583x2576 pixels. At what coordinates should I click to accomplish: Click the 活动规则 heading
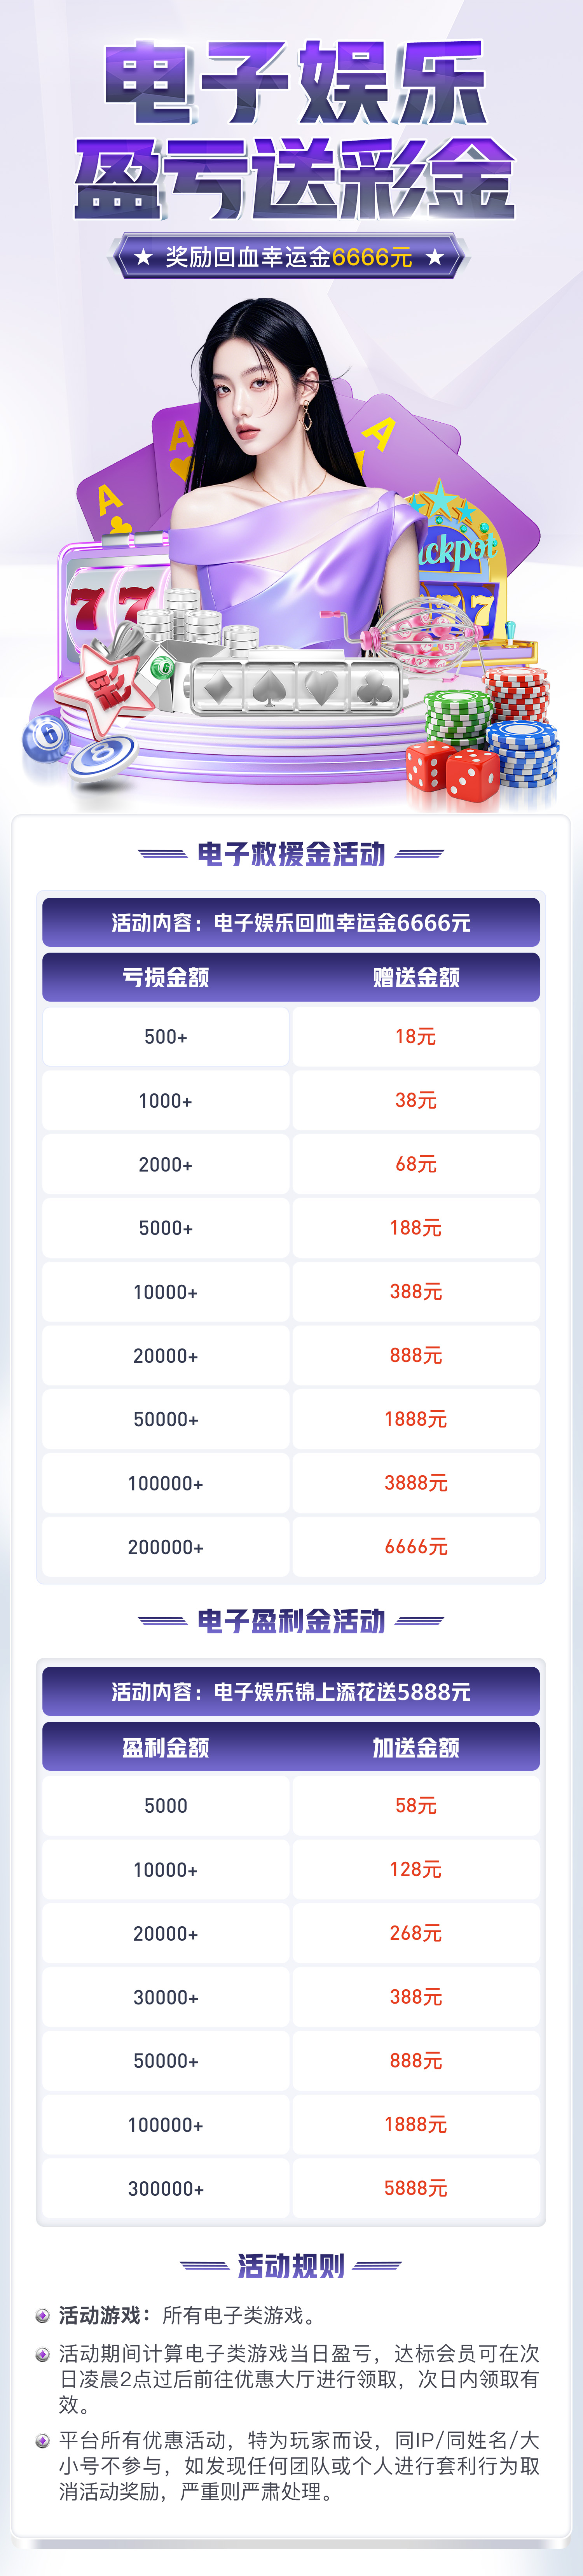tap(291, 2265)
